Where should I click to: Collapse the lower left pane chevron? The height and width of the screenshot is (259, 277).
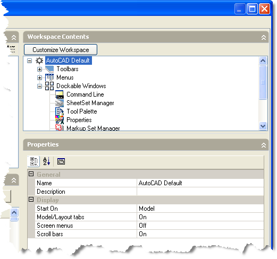(x=14, y=180)
